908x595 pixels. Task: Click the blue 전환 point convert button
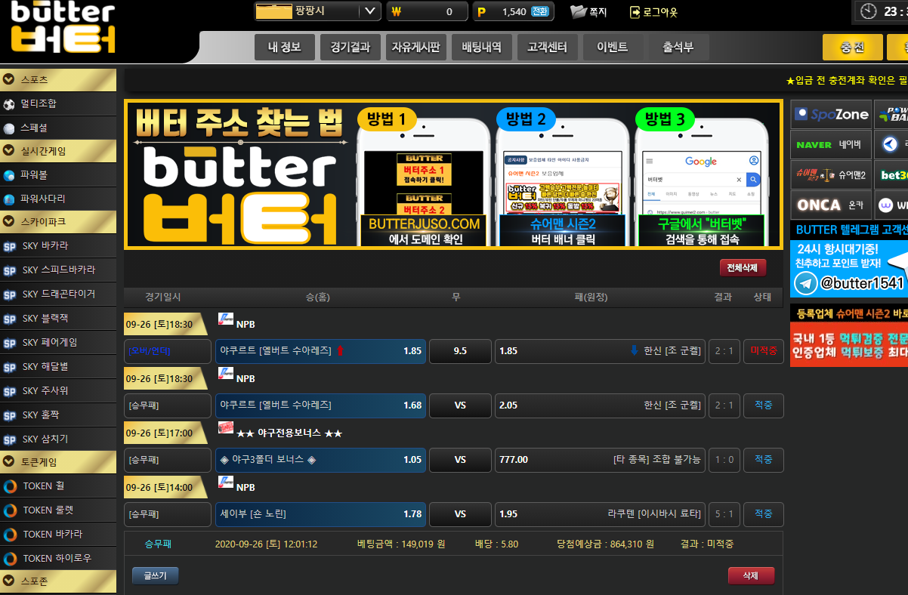click(x=540, y=12)
